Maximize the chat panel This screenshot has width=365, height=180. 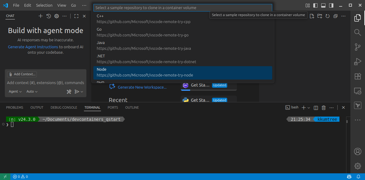click(x=76, y=16)
